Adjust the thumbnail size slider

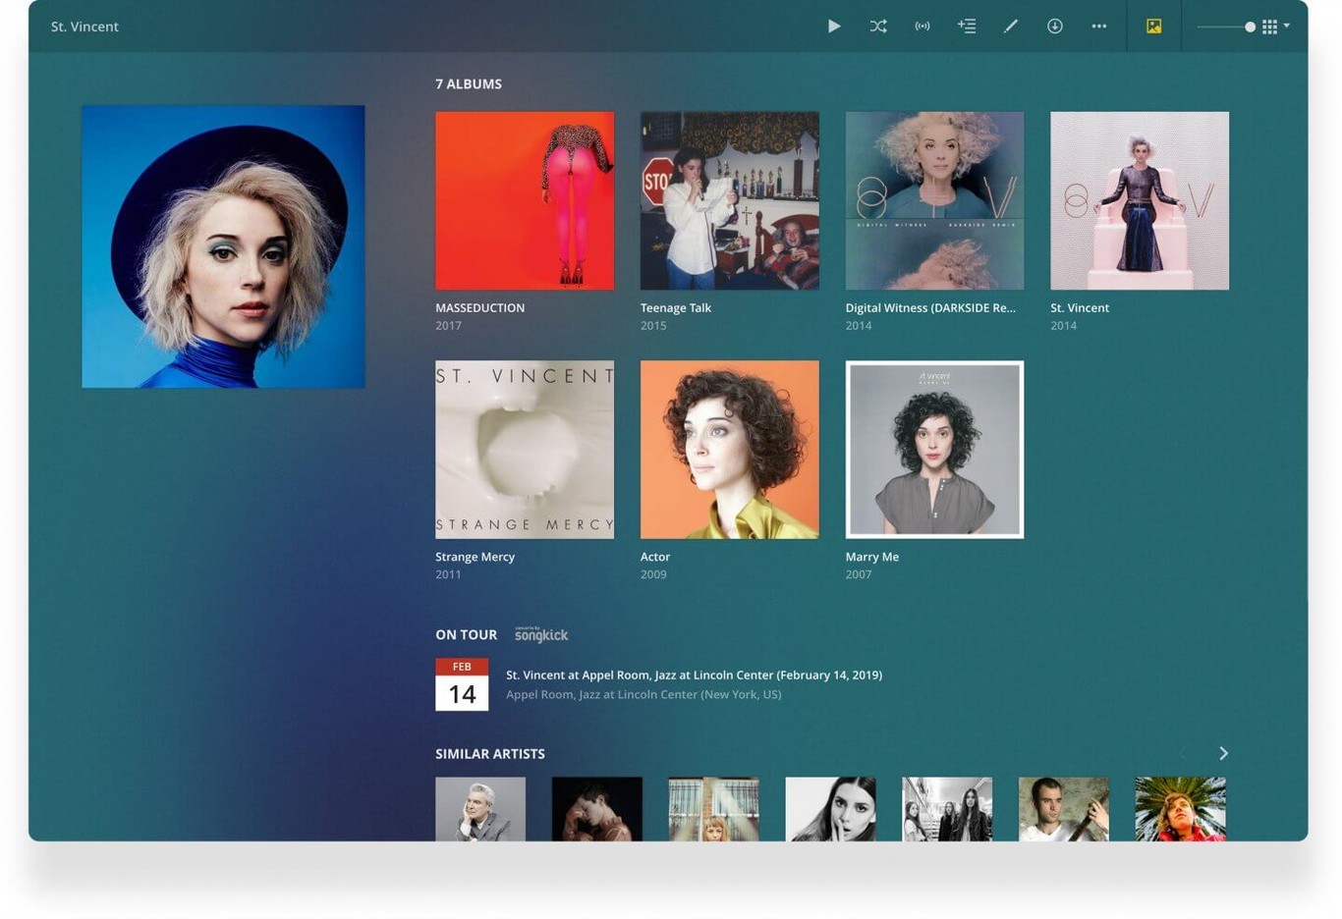(x=1249, y=27)
